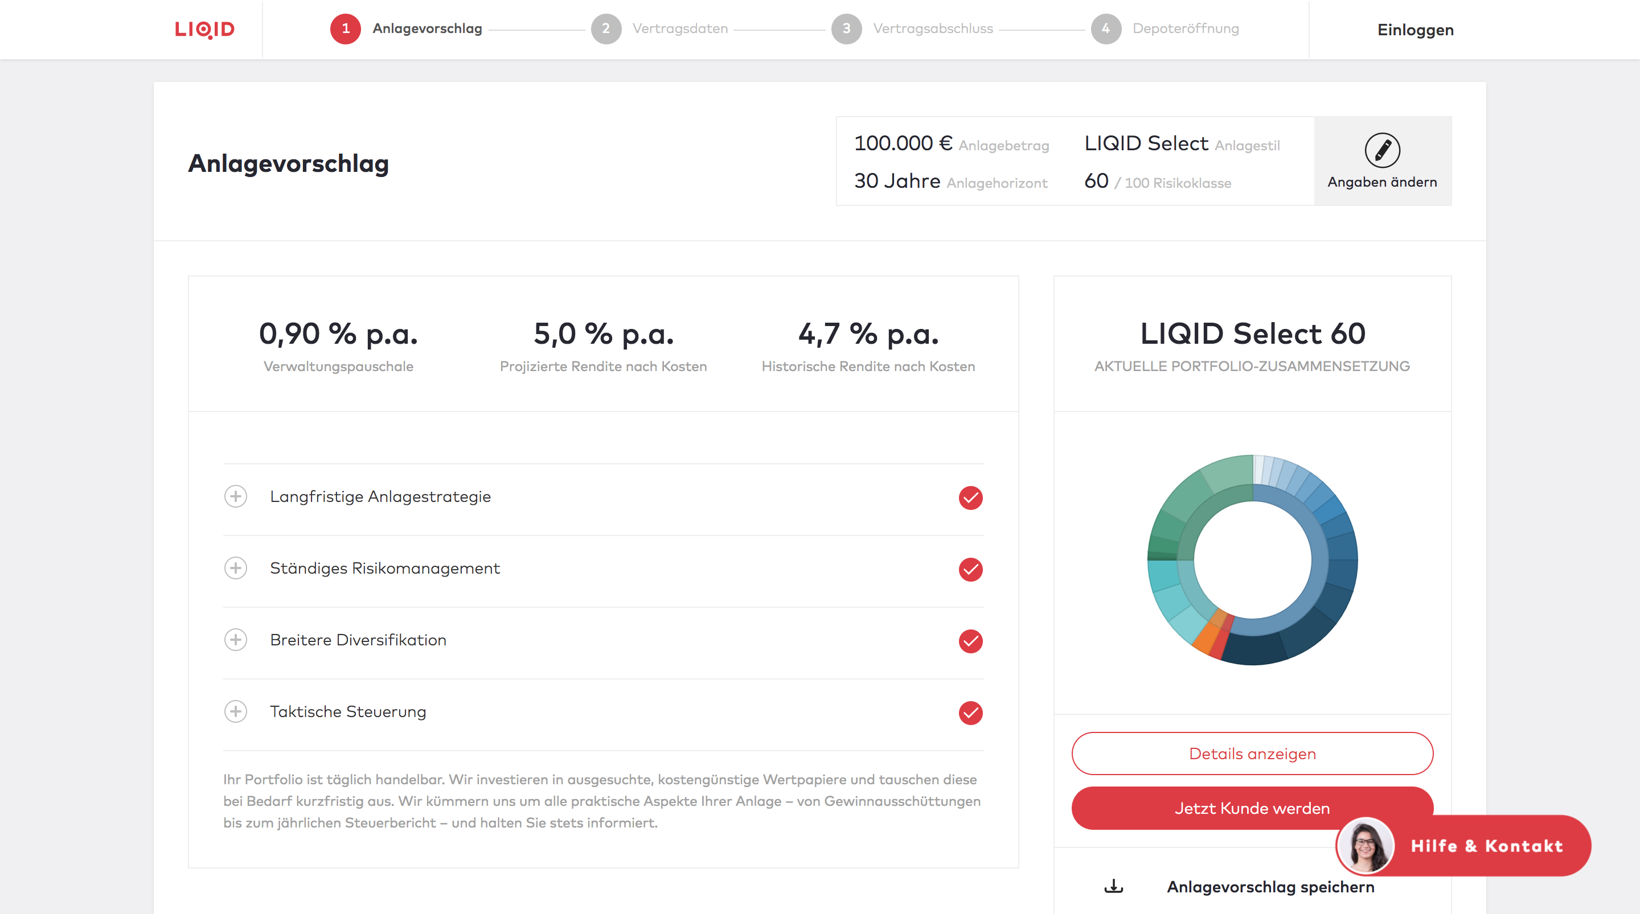Open the Breitere Diversifikation row label
Screen dimensions: 1640x914
(x=358, y=640)
